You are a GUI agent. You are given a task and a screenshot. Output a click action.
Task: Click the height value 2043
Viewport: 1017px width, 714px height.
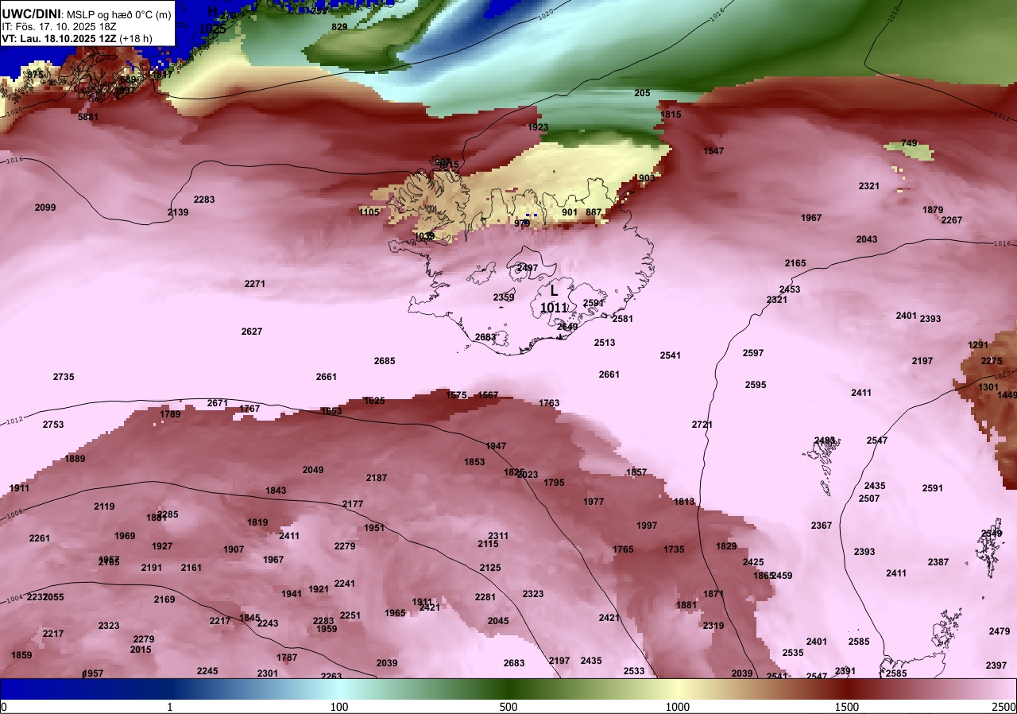(x=867, y=239)
